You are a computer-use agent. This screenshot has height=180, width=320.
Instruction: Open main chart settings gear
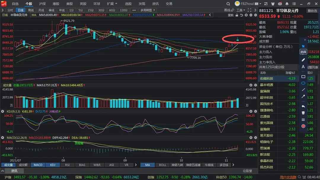[x=255, y=15]
